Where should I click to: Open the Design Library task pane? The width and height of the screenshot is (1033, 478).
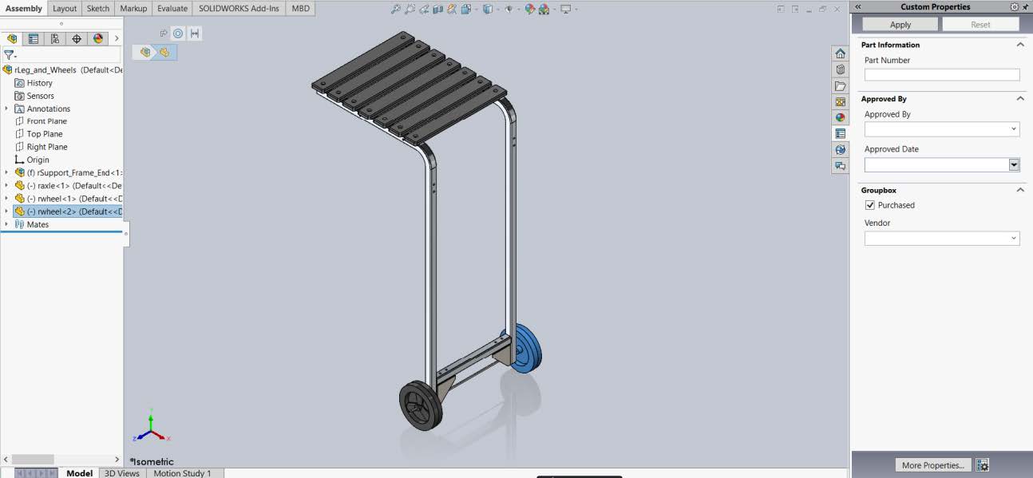click(x=840, y=69)
